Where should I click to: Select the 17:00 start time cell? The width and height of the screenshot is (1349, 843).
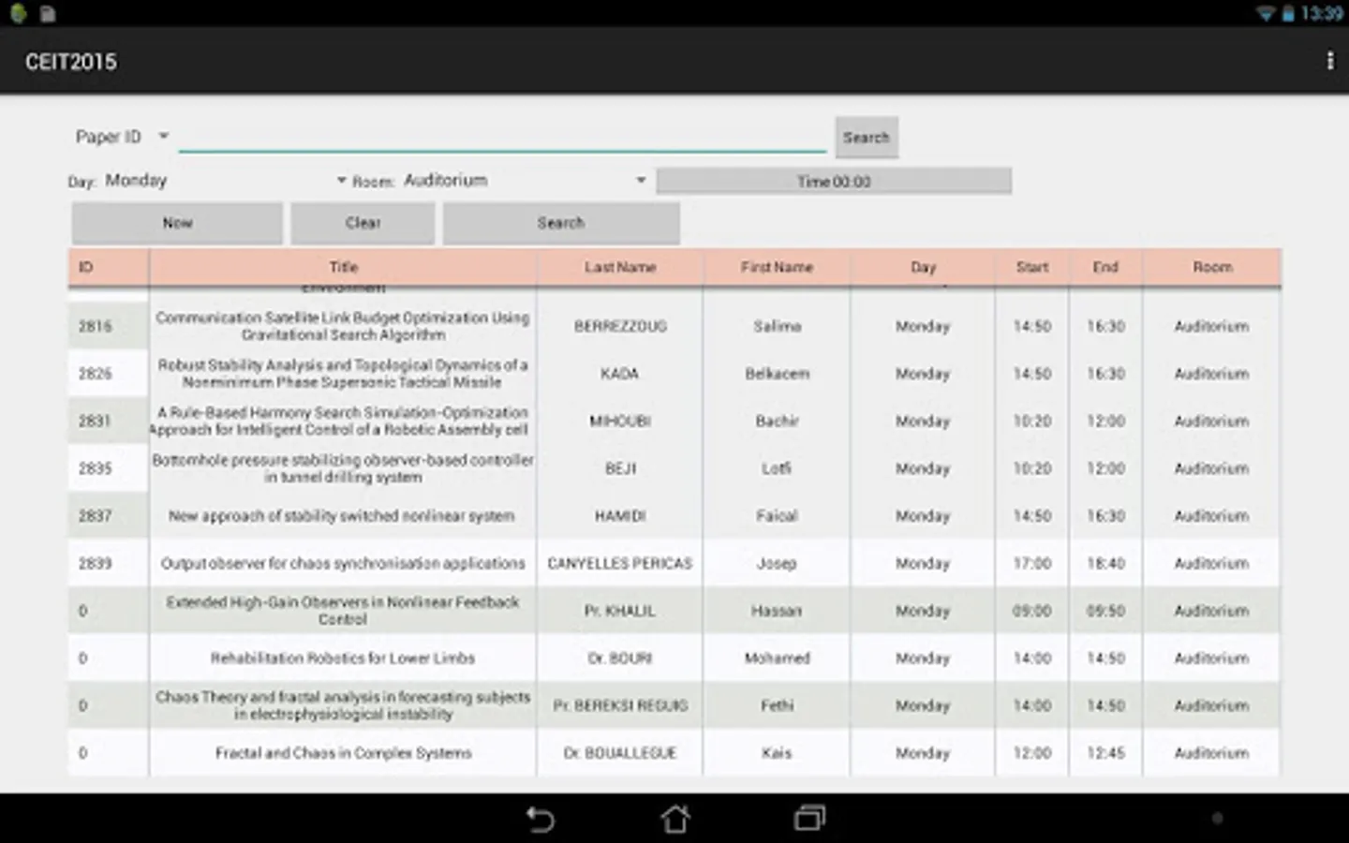[1032, 563]
